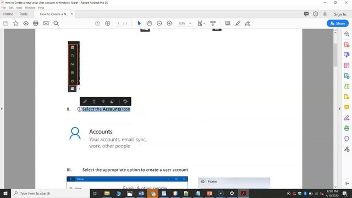Click edit text icon in popup toolbar
The width and height of the screenshot is (352, 198).
(125, 101)
